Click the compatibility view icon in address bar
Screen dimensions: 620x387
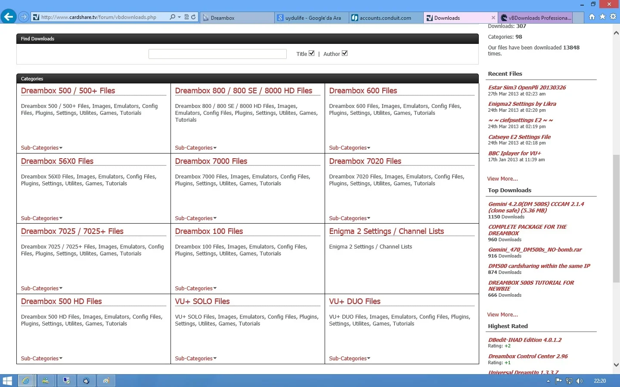click(x=186, y=17)
